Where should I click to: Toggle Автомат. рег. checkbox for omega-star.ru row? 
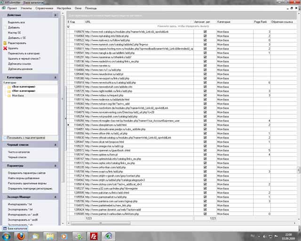(x=205, y=146)
